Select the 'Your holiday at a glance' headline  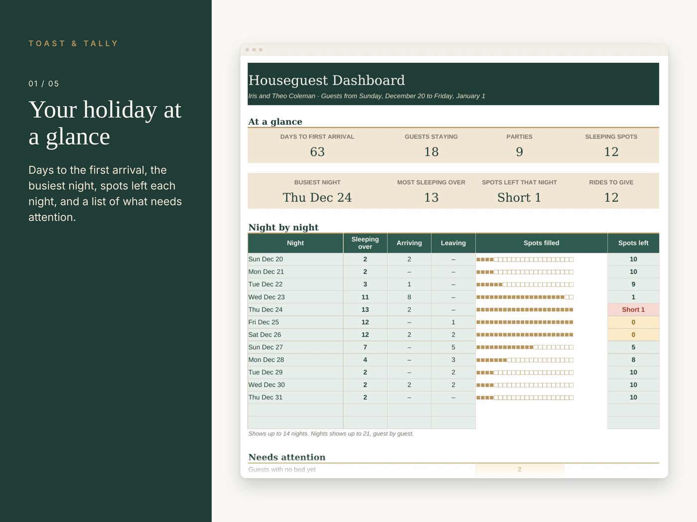coord(105,123)
